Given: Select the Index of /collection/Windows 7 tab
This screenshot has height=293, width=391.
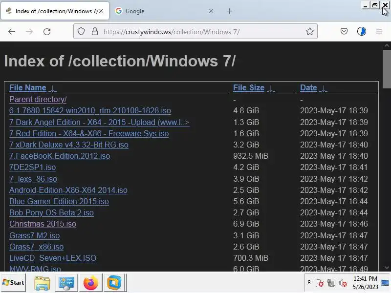Looking at the screenshot, I should pos(55,11).
